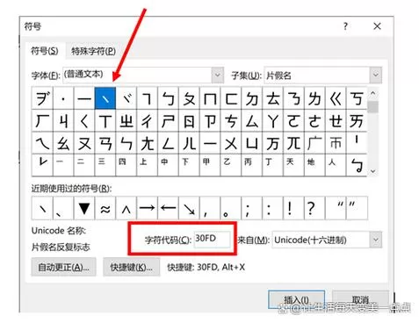Click the 快捷键: 30FD, Alt+X text
This screenshot has width=419, height=323.
coord(206,267)
